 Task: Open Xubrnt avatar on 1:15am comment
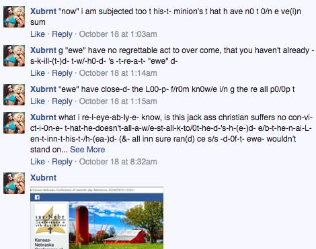coord(14,95)
